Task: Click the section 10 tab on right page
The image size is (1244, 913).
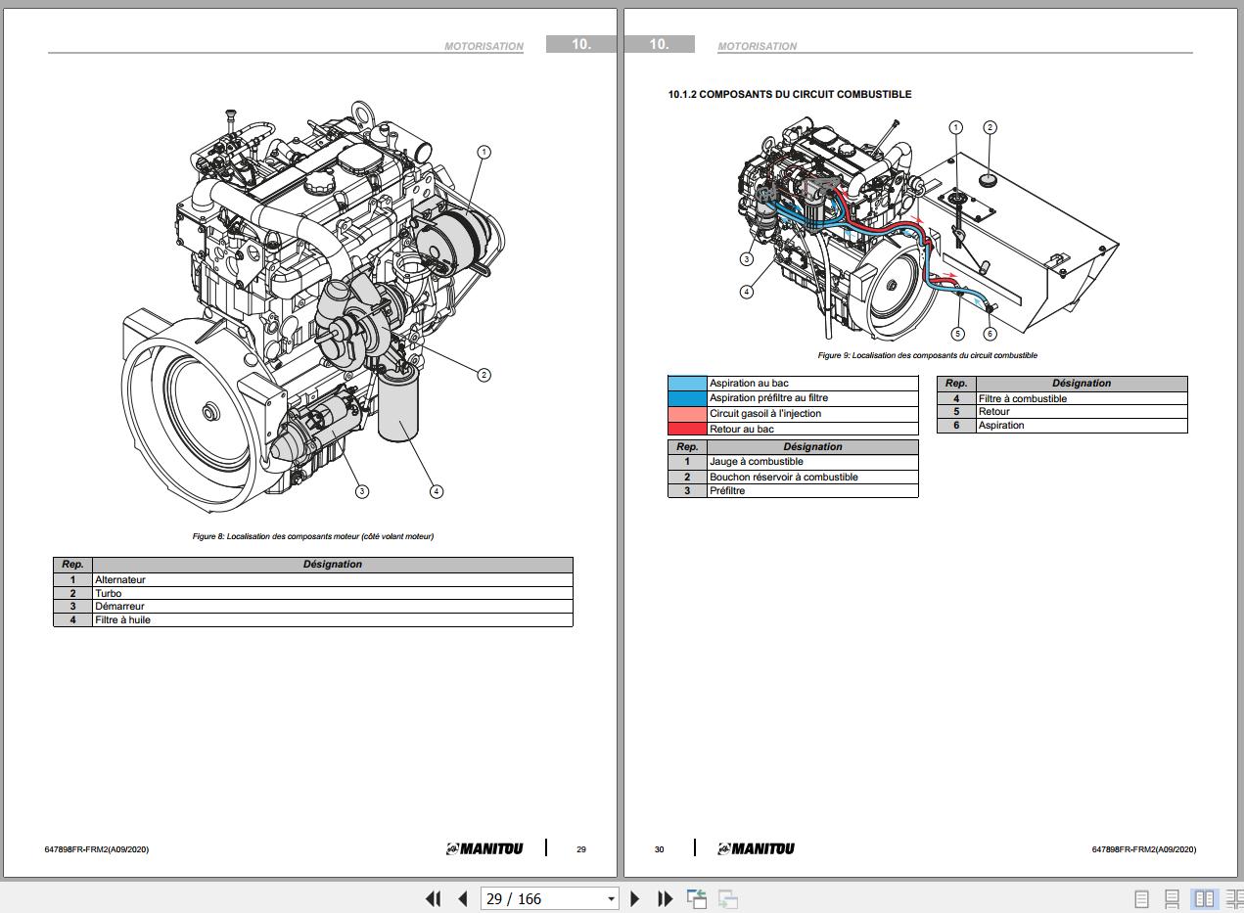Action: (x=660, y=44)
